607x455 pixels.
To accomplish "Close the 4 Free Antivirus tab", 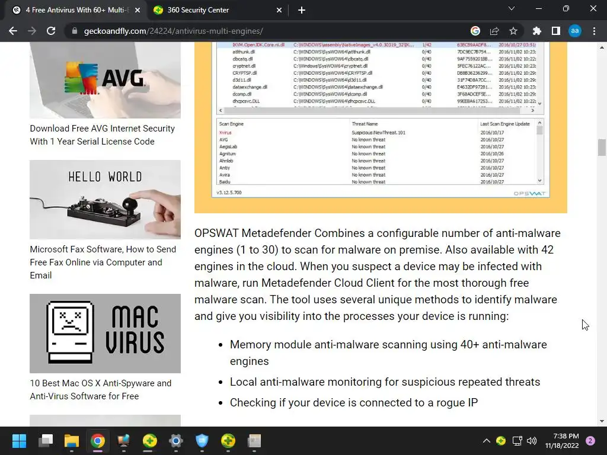I will tap(138, 10).
